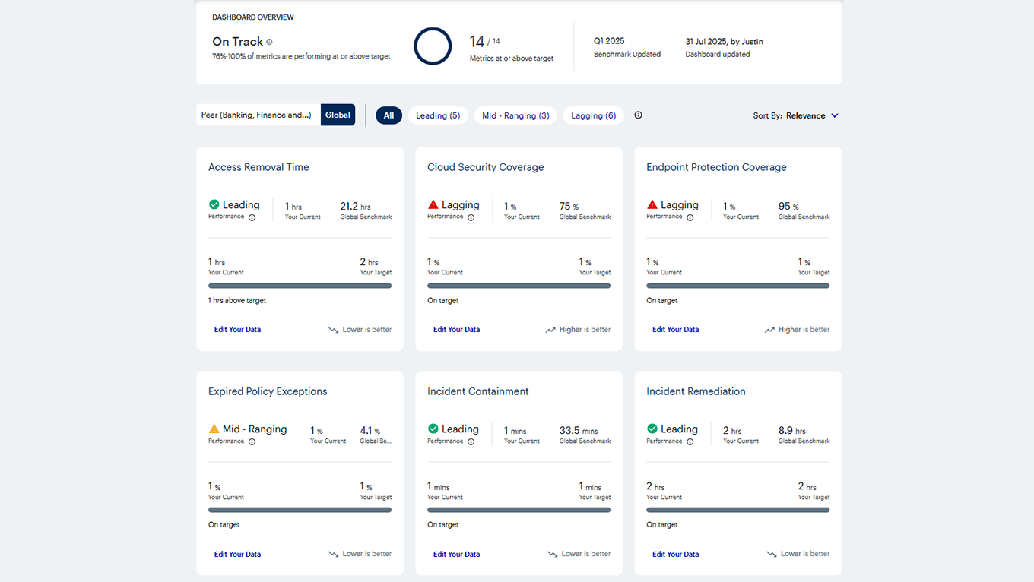The width and height of the screenshot is (1034, 582).
Task: Click info icon after Lagging filter
Action: (638, 115)
